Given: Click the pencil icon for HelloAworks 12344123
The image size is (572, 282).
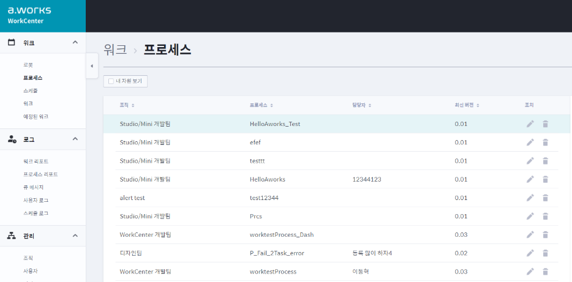Looking at the screenshot, I should [530, 179].
